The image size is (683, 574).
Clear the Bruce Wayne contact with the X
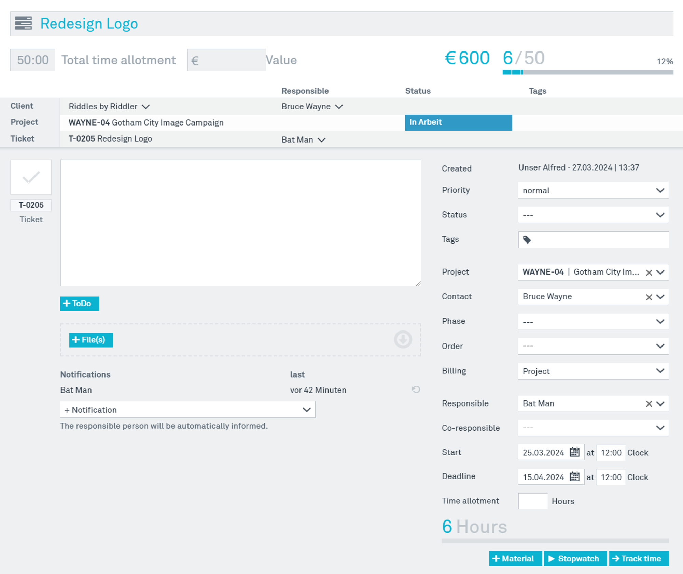649,297
